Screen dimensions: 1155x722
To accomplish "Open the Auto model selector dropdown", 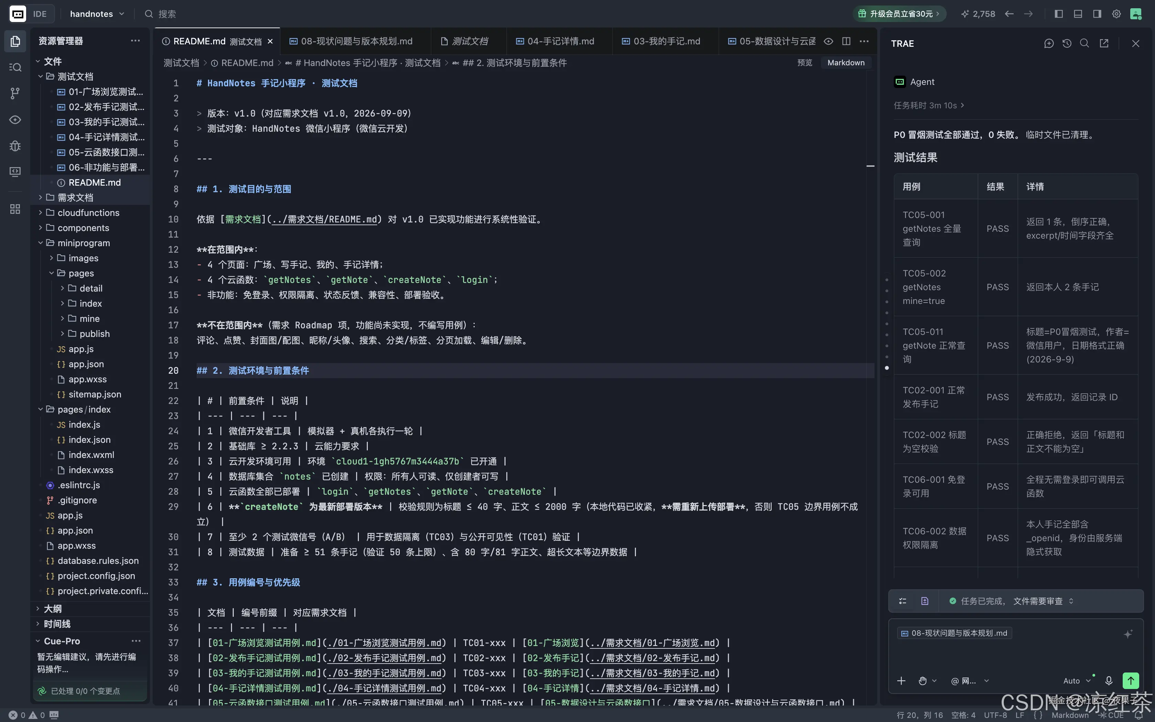I will click(1077, 681).
